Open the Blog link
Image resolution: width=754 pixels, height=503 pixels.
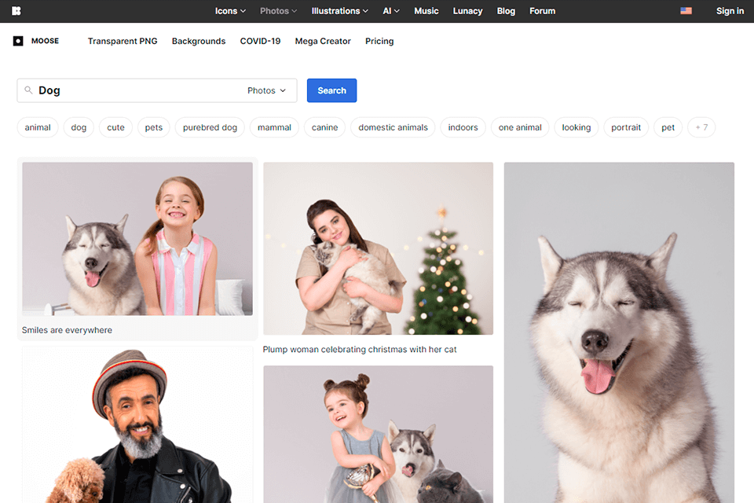coord(506,10)
